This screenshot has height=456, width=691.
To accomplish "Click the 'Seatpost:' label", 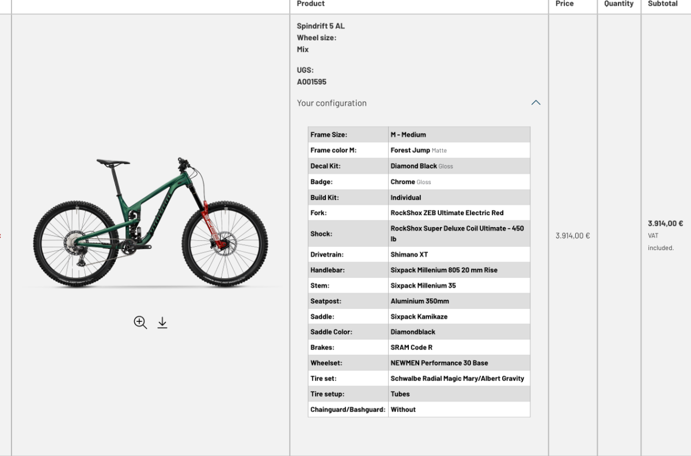I will click(326, 301).
